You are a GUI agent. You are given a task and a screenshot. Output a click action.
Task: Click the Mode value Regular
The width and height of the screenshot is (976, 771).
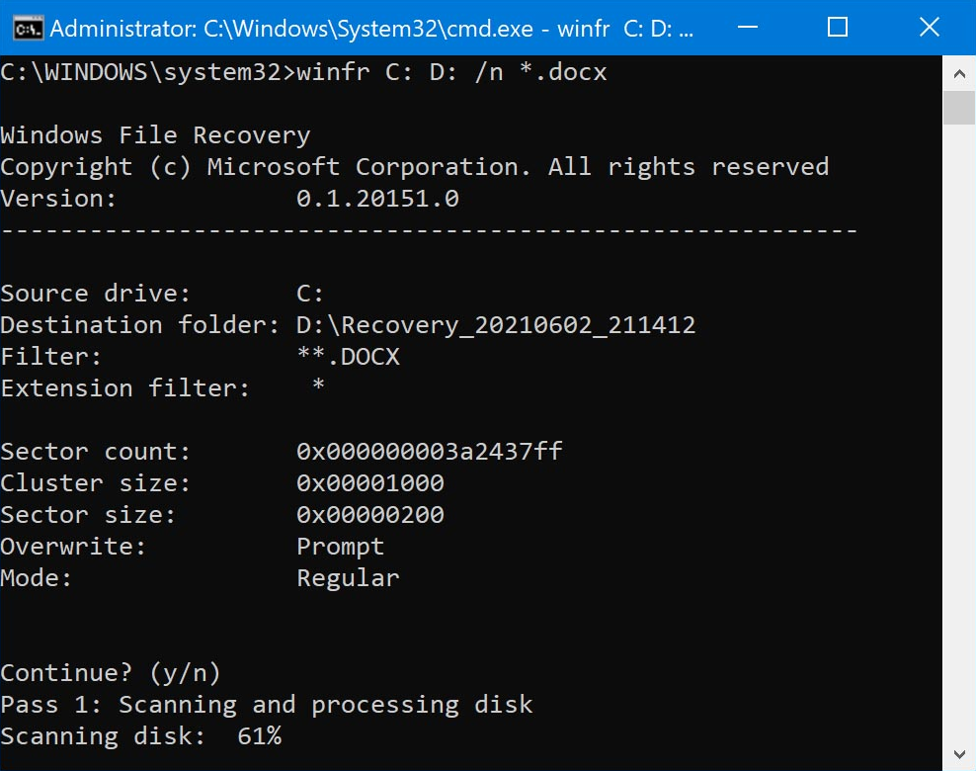tap(348, 578)
